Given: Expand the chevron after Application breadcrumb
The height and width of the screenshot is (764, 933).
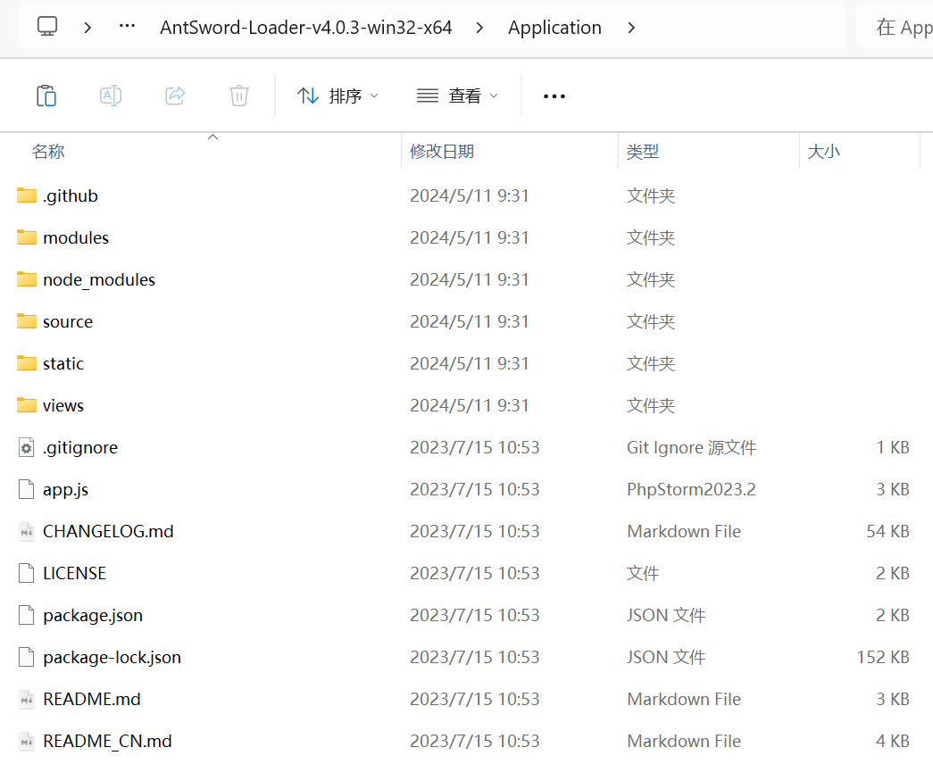Looking at the screenshot, I should pos(631,28).
